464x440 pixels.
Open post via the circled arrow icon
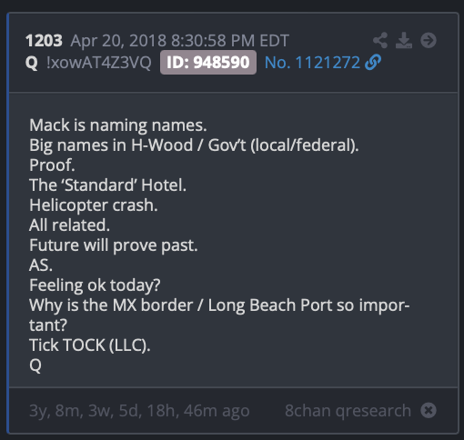tap(429, 40)
